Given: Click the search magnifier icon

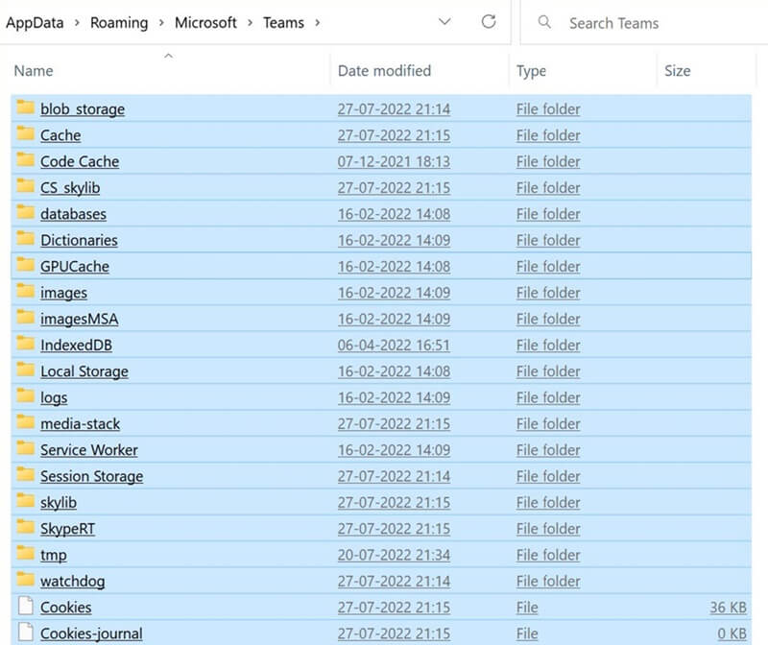Looking at the screenshot, I should [x=544, y=22].
